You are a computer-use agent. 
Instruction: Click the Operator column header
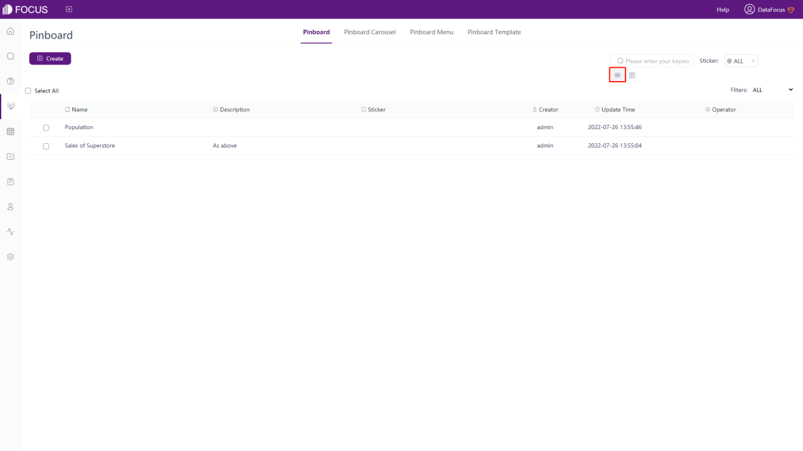coord(721,110)
